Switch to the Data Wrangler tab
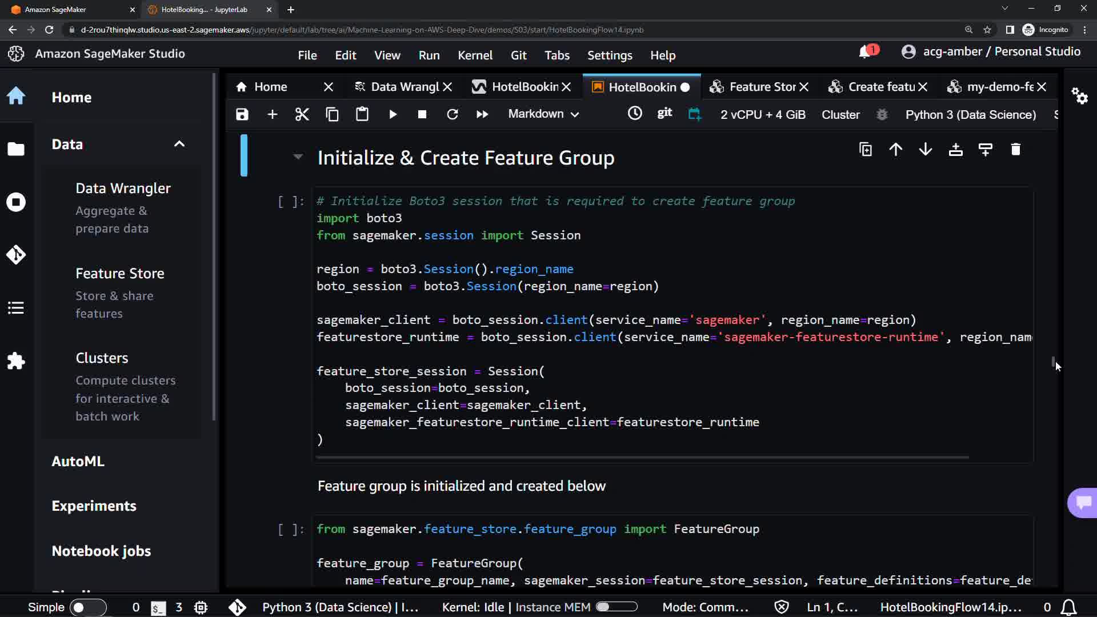 point(403,87)
